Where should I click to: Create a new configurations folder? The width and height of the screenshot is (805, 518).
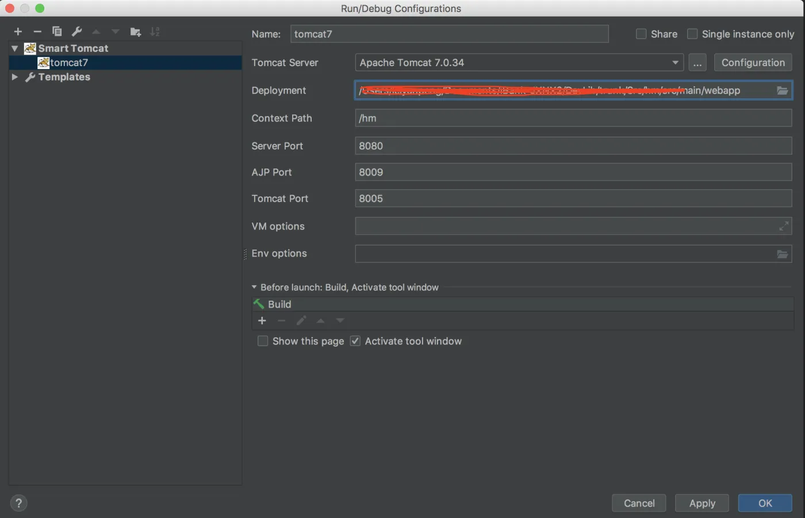tap(136, 32)
